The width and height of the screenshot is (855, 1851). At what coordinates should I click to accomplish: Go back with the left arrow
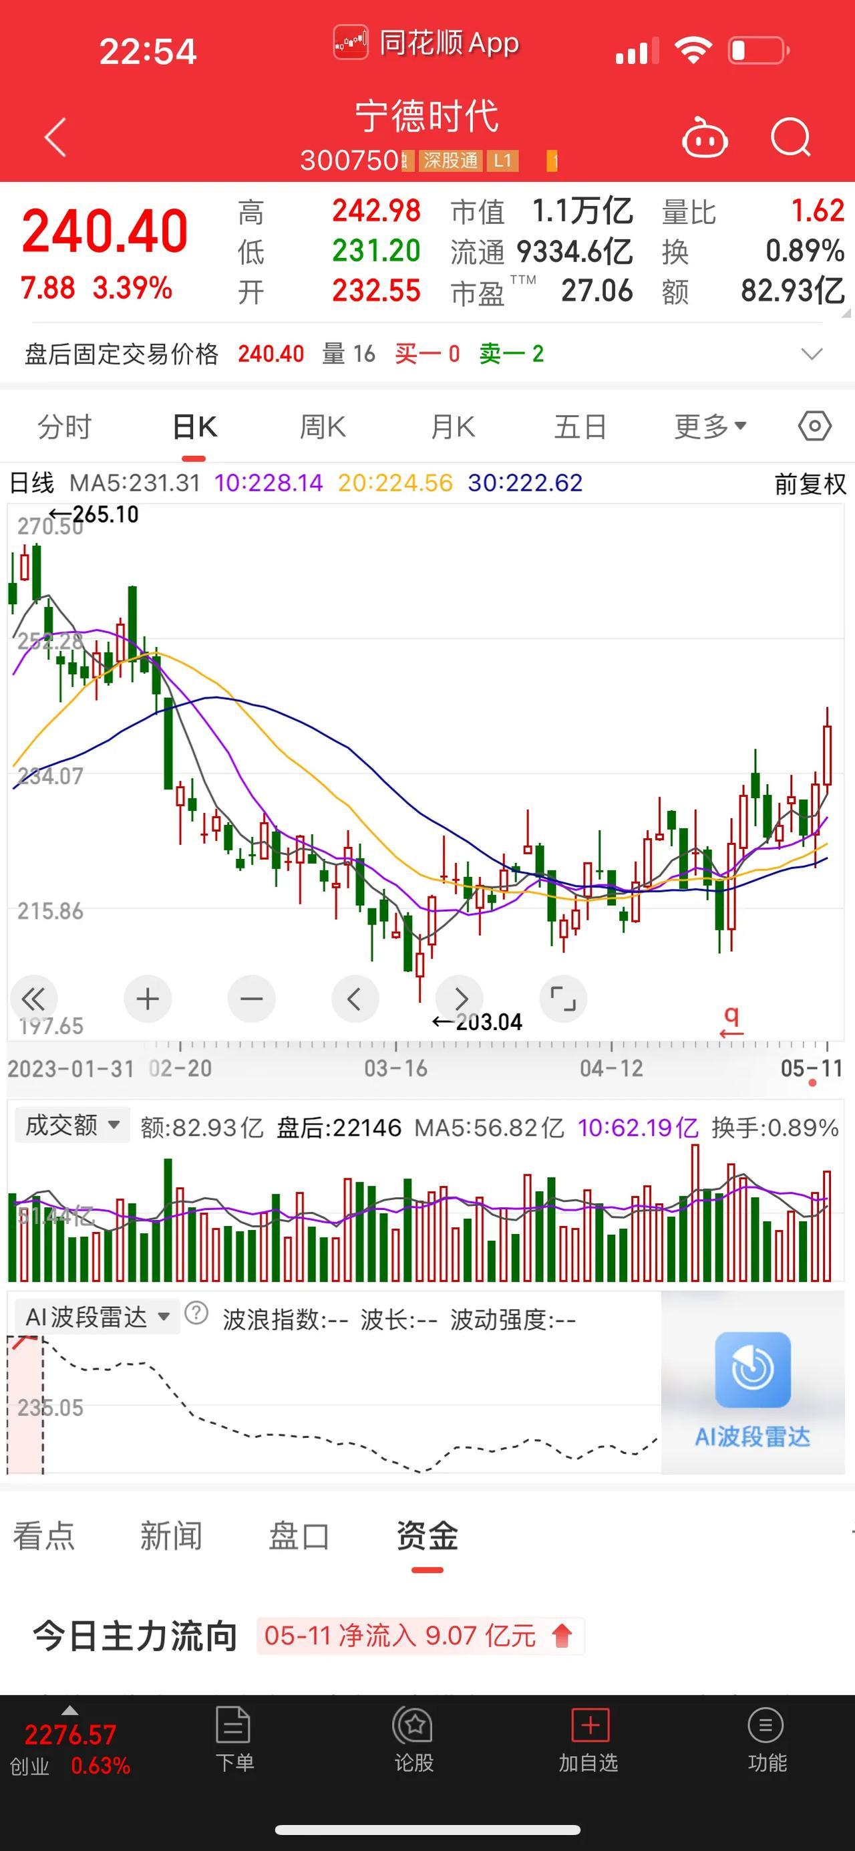55,136
